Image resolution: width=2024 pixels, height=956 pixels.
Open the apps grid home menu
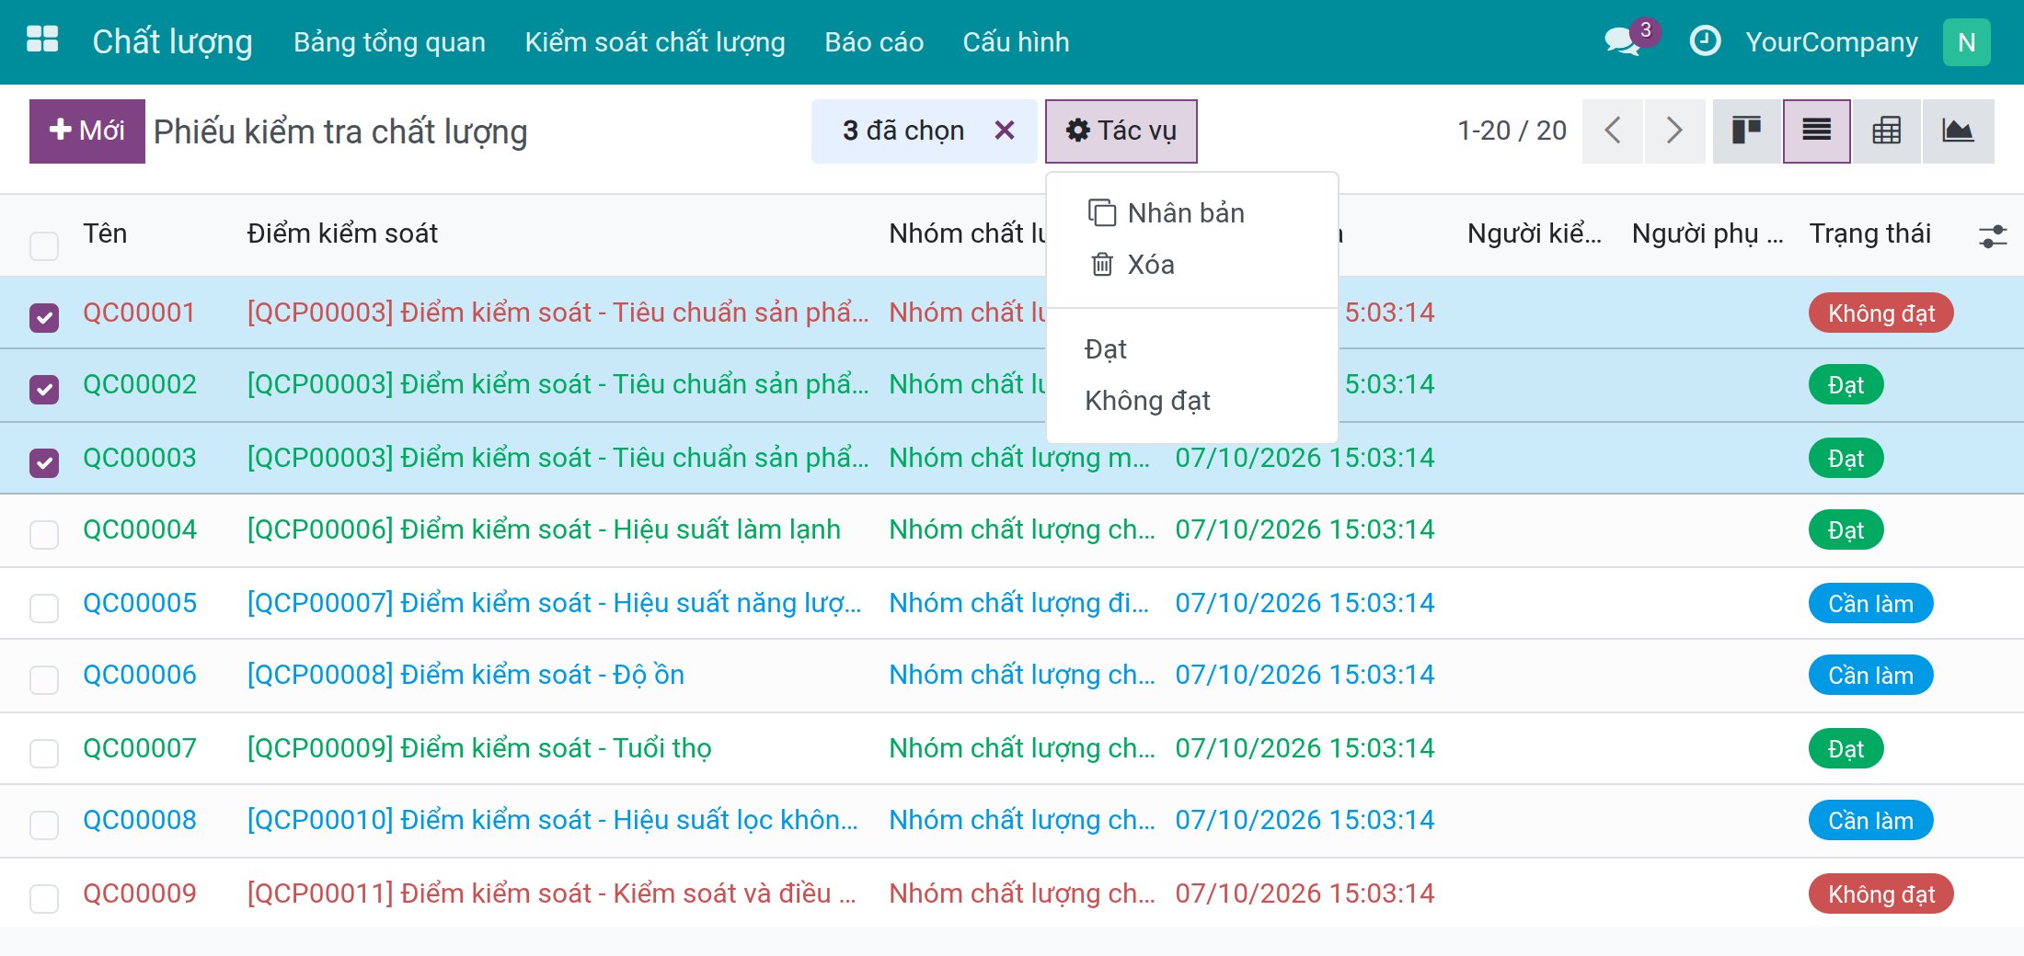[42, 40]
